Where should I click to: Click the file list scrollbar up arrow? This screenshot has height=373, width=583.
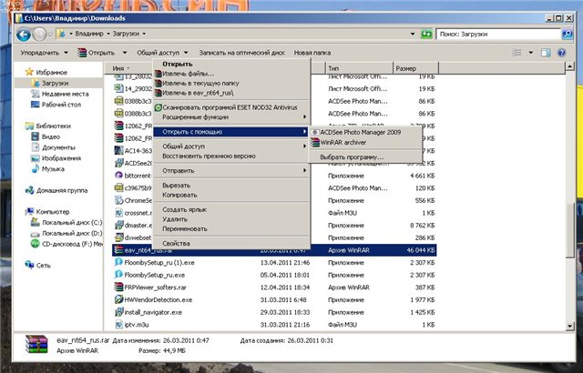tap(569, 66)
